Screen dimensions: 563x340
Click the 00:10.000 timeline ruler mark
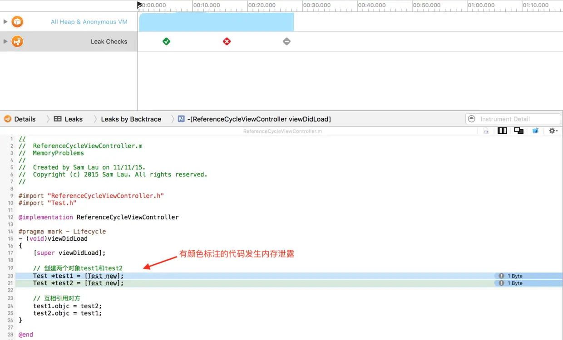tap(207, 5)
